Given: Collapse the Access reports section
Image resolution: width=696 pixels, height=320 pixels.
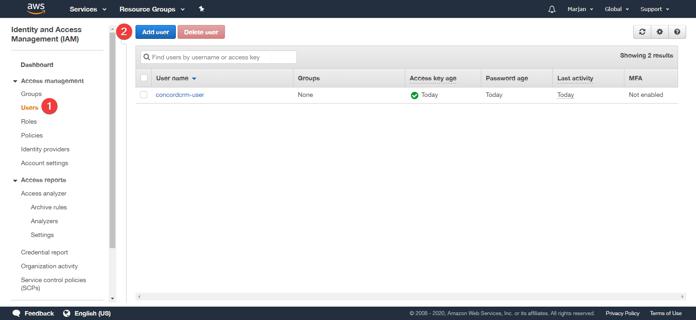Looking at the screenshot, I should (x=15, y=179).
